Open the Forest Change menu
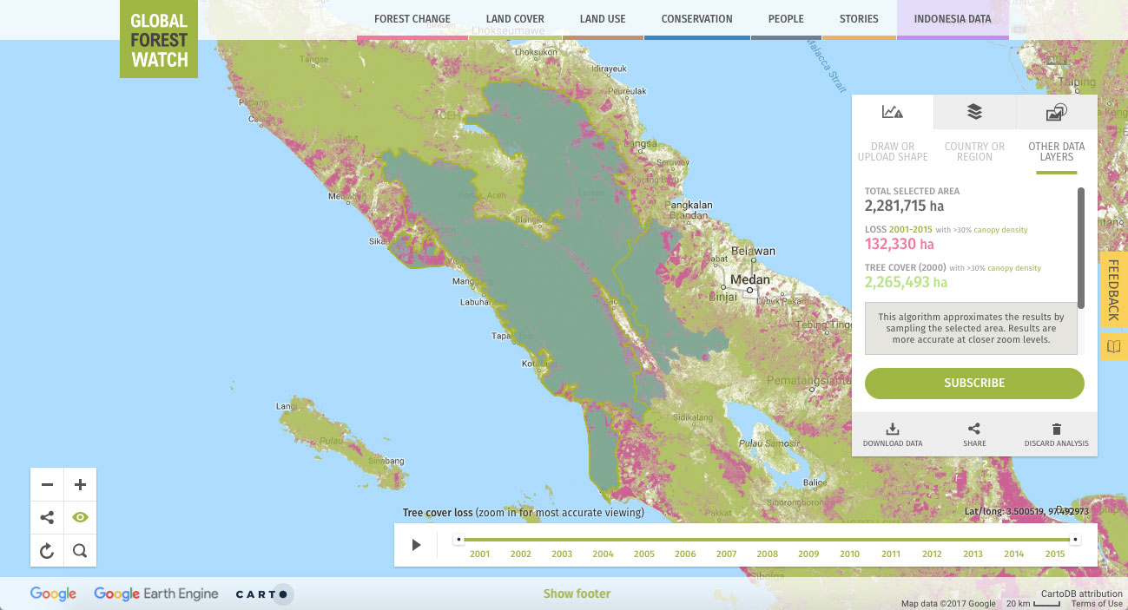The width and height of the screenshot is (1128, 610). click(x=412, y=19)
